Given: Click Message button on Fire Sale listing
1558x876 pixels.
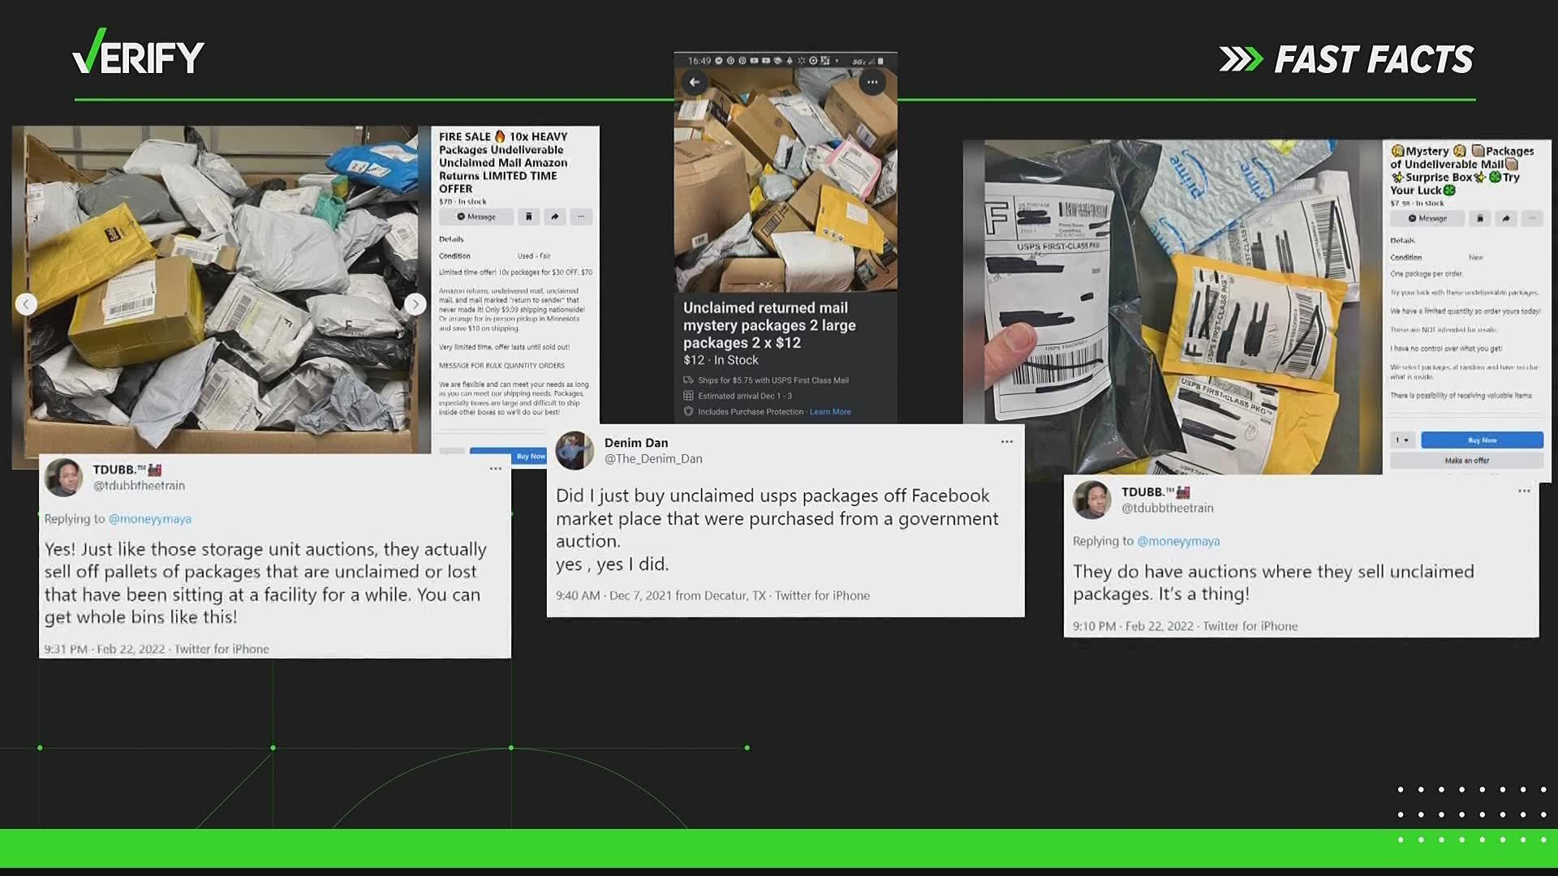Looking at the screenshot, I should point(476,217).
